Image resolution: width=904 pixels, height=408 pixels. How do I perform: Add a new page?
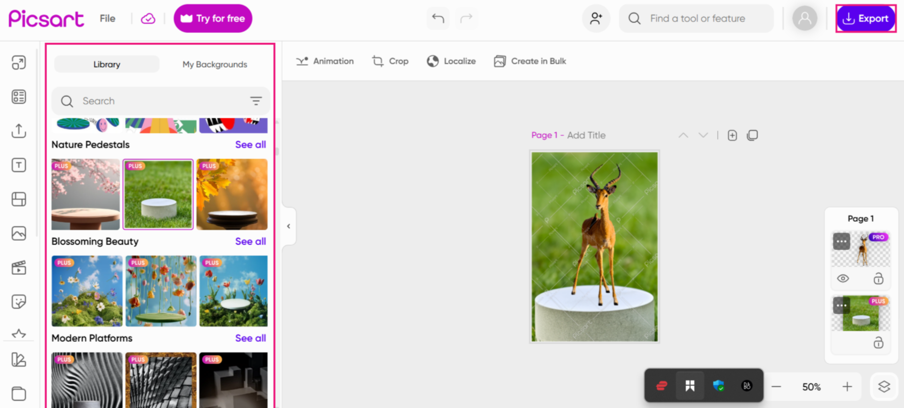[x=732, y=135]
